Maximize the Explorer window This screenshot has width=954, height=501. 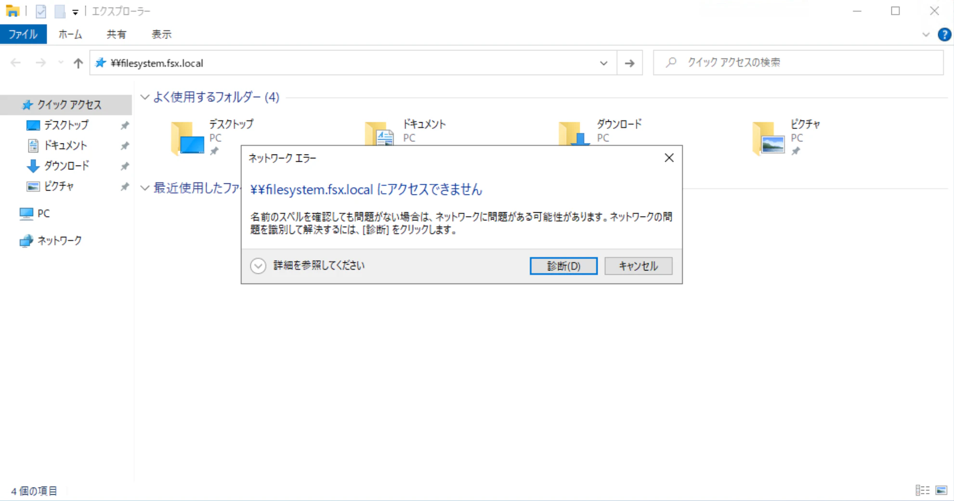pos(895,11)
